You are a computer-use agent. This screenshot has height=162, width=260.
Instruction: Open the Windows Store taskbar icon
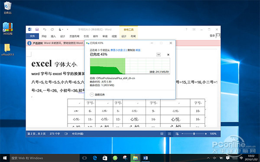click(105, 158)
